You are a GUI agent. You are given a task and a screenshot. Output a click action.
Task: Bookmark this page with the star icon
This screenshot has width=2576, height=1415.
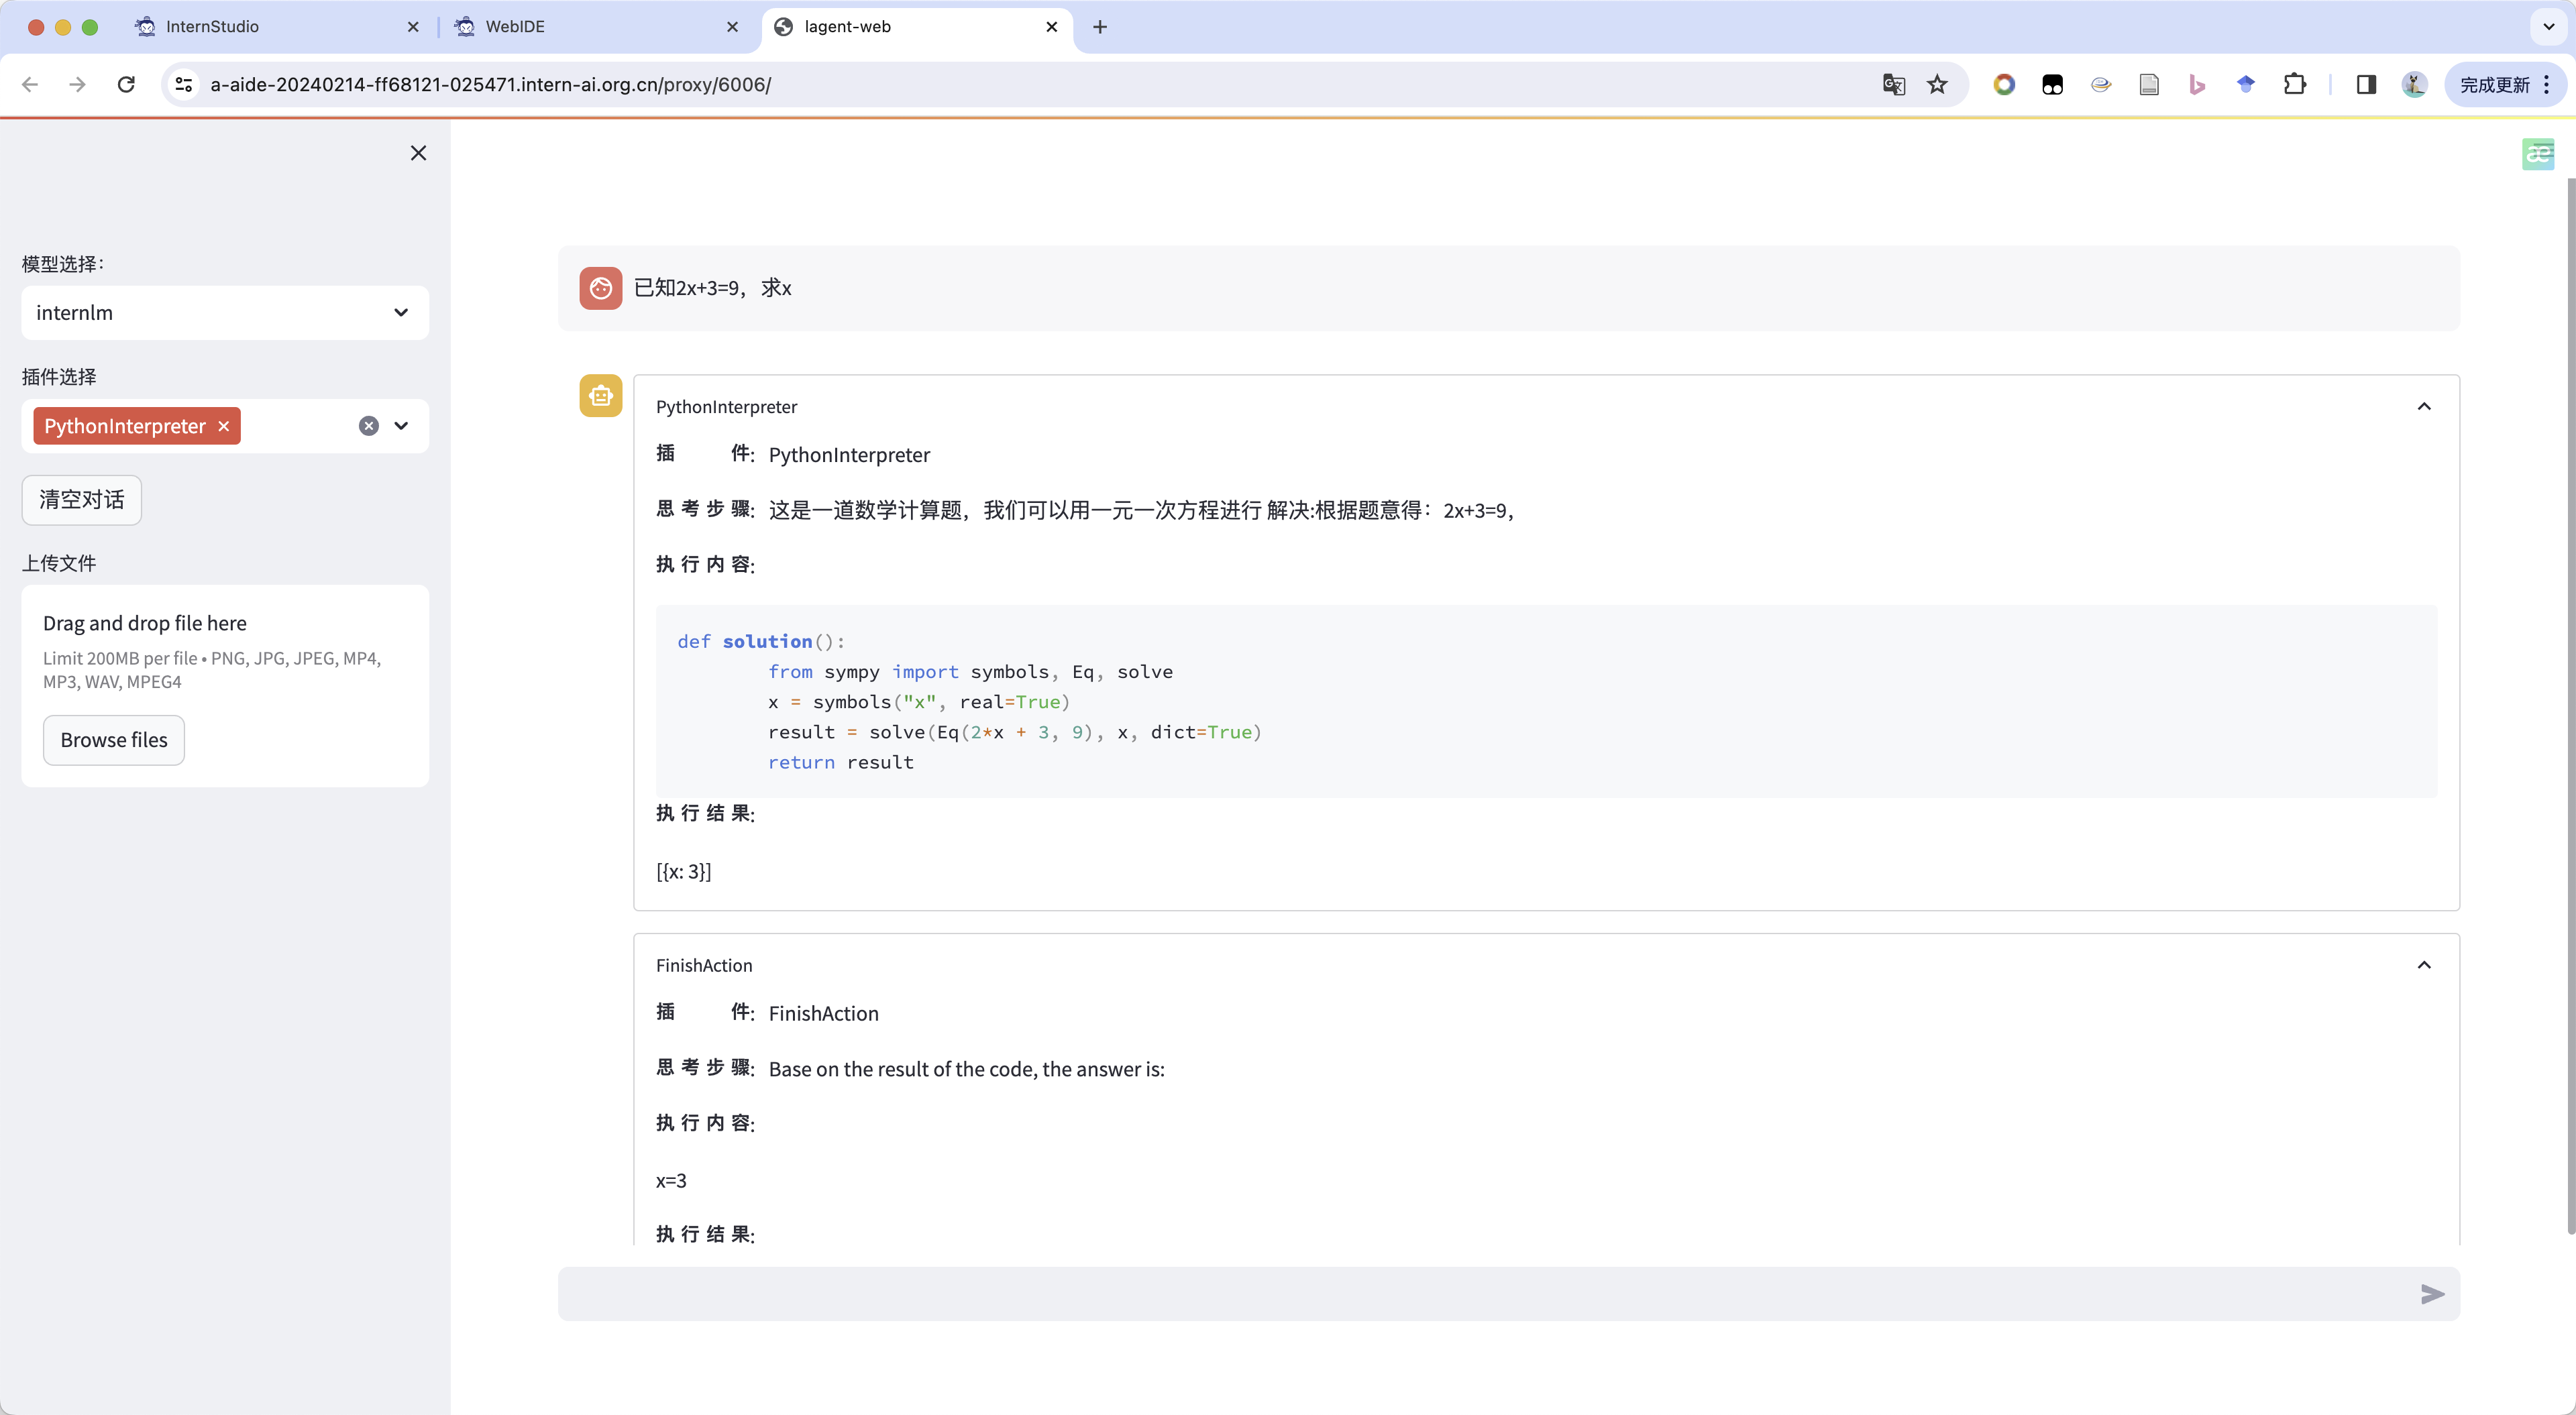(1937, 85)
